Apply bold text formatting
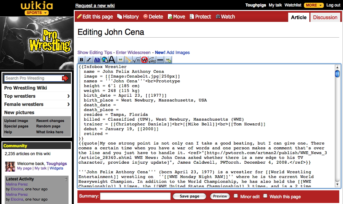Viewport: 343px width, 204px height. (81, 59)
